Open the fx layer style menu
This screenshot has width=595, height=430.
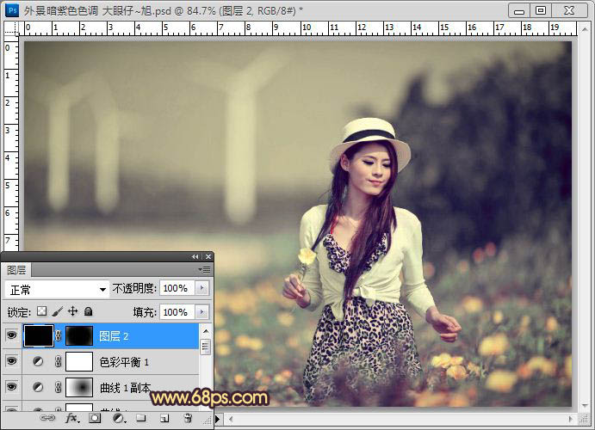72,418
